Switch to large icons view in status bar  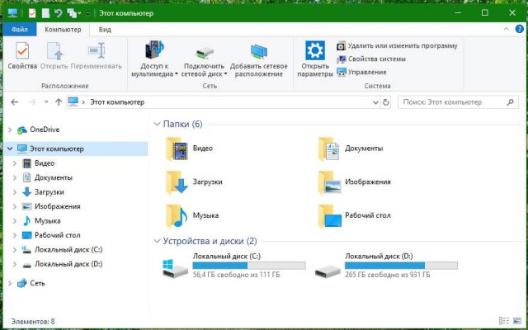(516, 321)
